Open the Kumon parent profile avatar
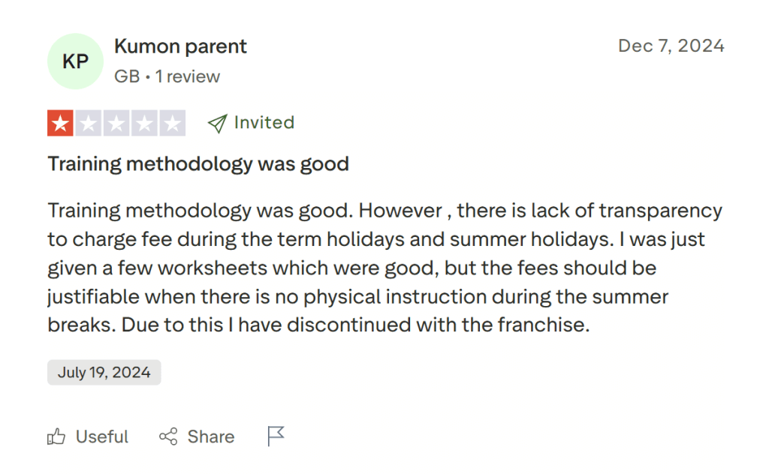The height and width of the screenshot is (474, 769). (x=75, y=61)
